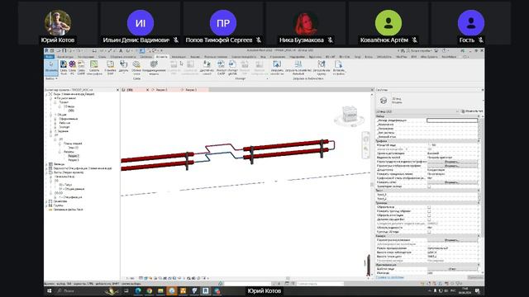Toggle Показать границу обрезки checkbox
This screenshot has width=529, height=297.
coord(429,211)
